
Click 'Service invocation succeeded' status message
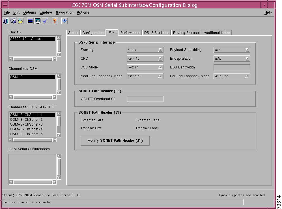pos(27,202)
